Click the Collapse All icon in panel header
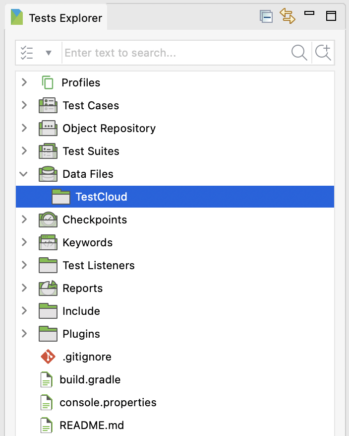Viewport: 349px width, 436px height. (266, 16)
